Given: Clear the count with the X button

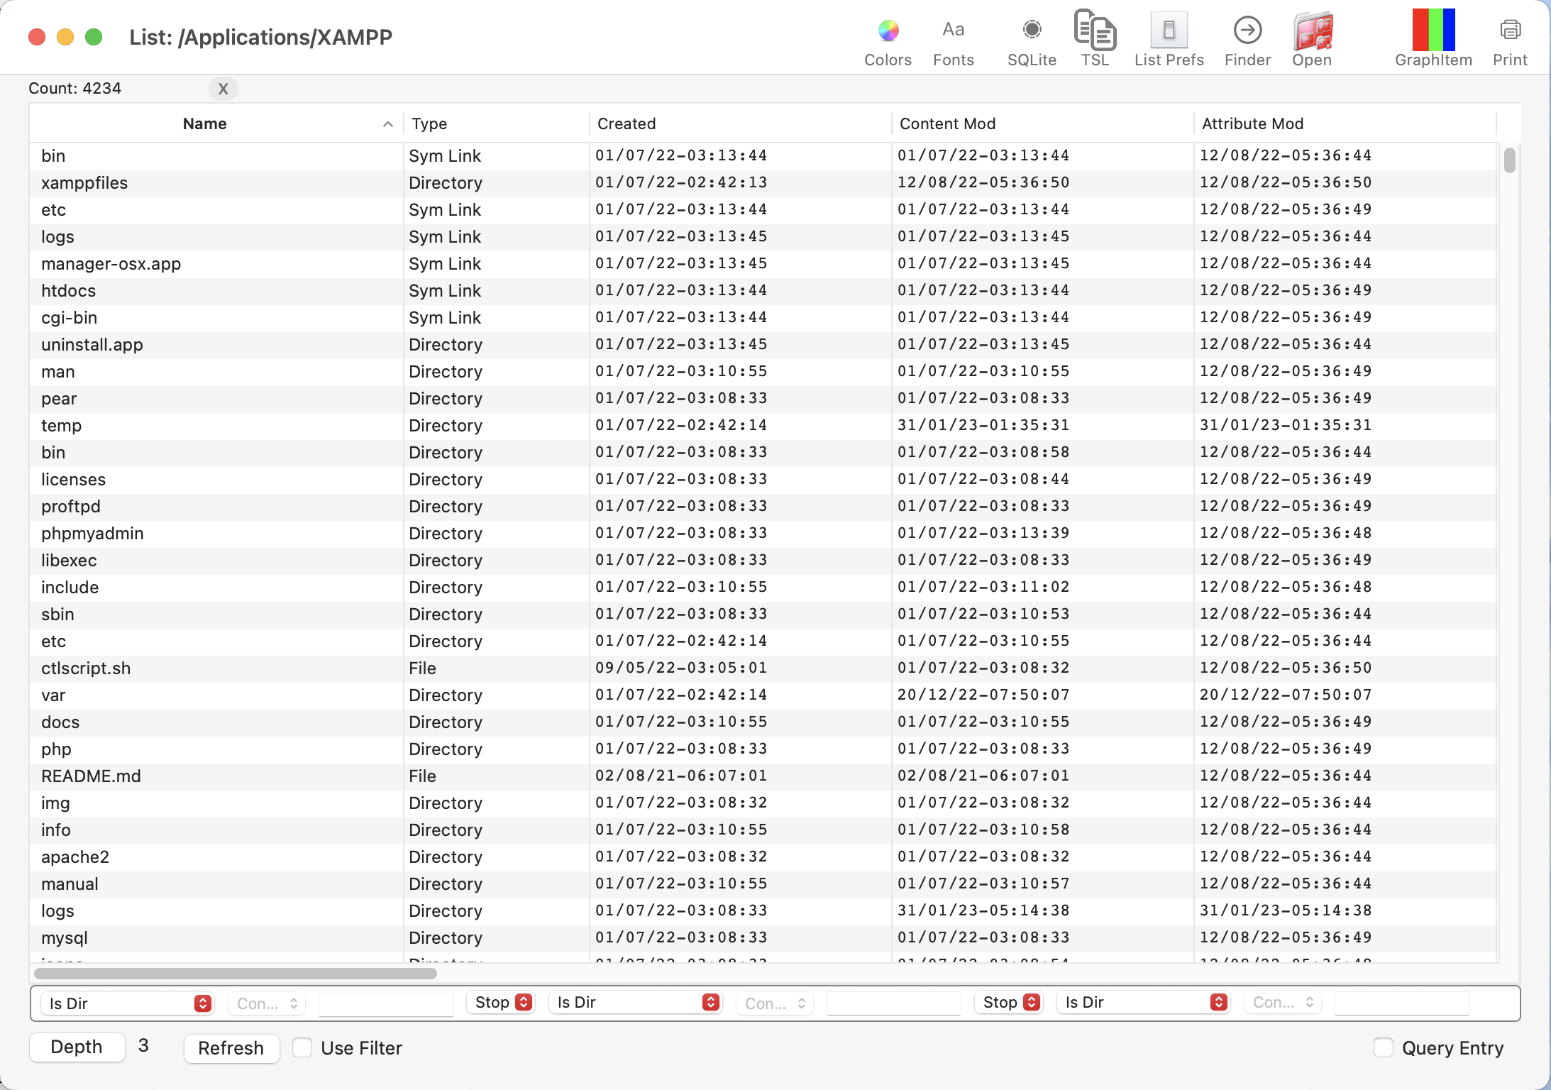Looking at the screenshot, I should click(223, 89).
